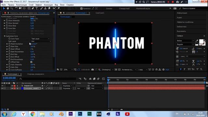The width and height of the screenshot is (208, 117).
Task: Open the Файл menu
Action: tap(4, 5)
